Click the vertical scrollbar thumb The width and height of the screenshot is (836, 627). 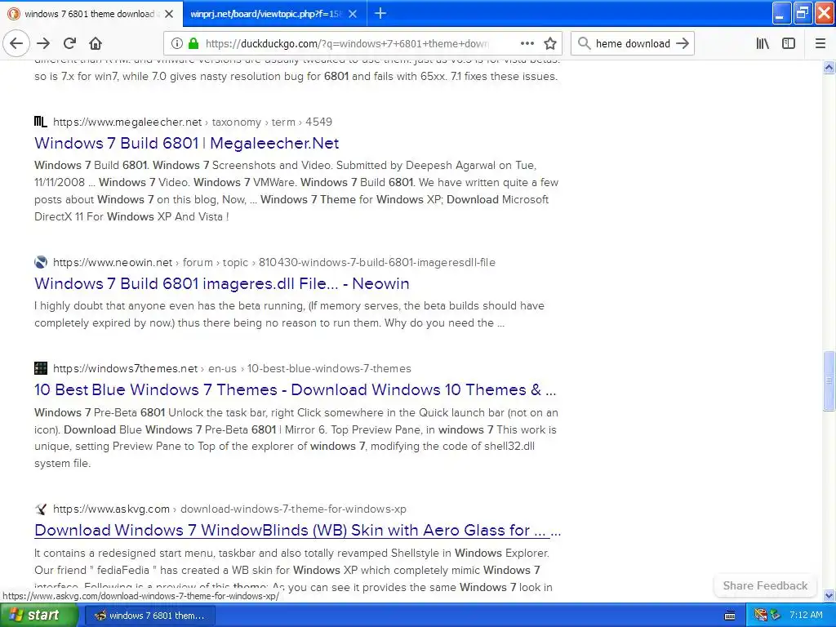point(829,380)
